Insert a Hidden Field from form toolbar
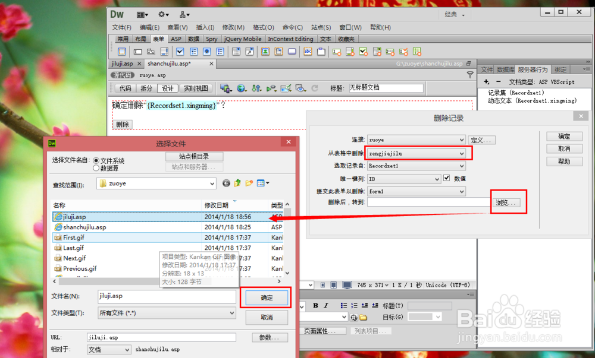The width and height of the screenshot is (595, 358). pos(151,52)
